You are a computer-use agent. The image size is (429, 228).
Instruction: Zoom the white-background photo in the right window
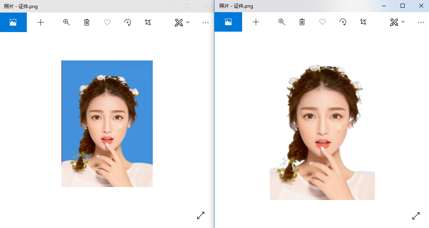282,22
